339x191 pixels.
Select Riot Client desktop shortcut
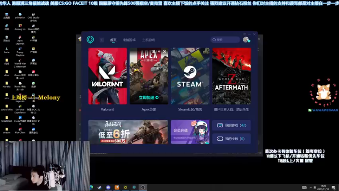(x=20, y=131)
